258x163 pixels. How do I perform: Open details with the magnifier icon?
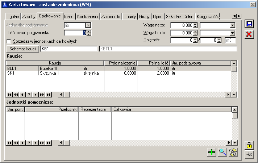[x=222, y=152]
